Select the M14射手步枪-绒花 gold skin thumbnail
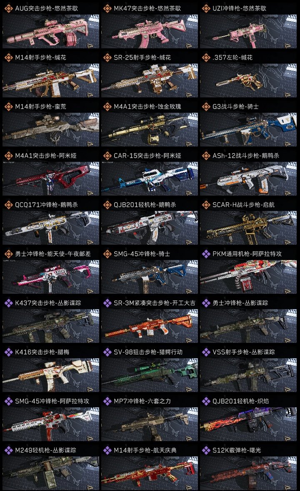Screen dimensions: 300x491 51,80
